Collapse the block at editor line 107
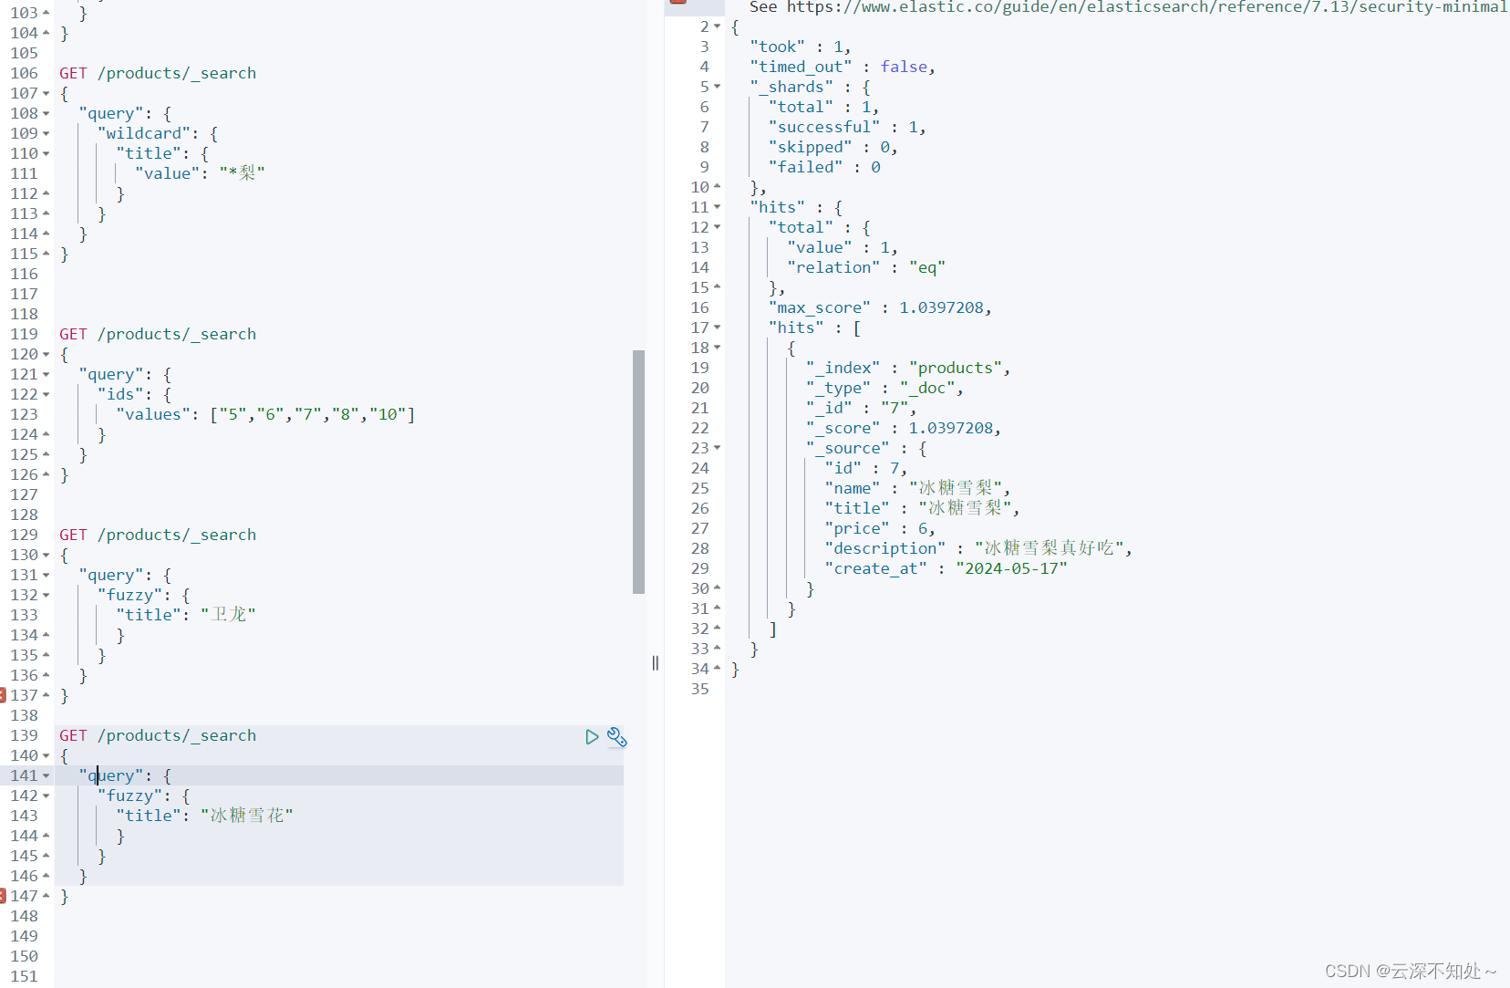The height and width of the screenshot is (988, 1510). coord(46,93)
